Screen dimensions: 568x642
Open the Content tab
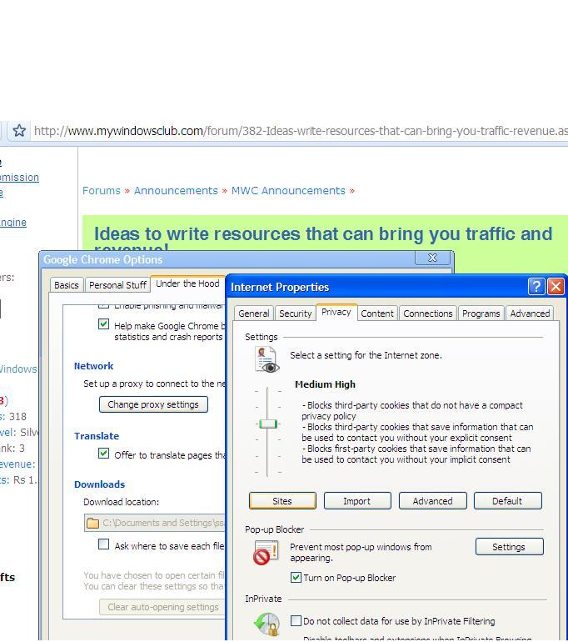coord(377,313)
